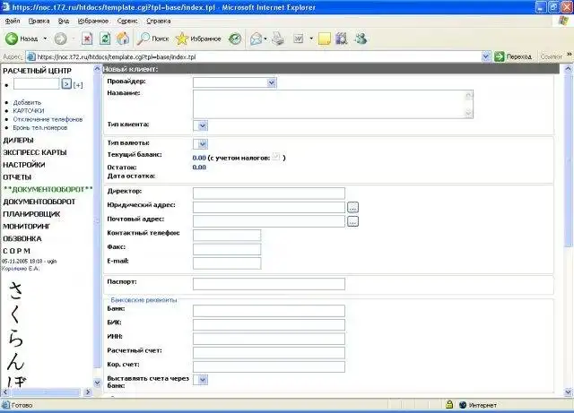Expand the [+] link beside sidebar search
The height and width of the screenshot is (413, 574).
point(78,85)
